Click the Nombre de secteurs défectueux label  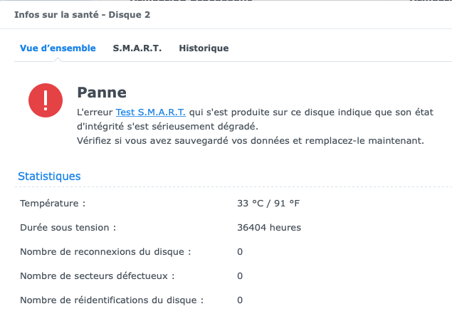(x=98, y=276)
